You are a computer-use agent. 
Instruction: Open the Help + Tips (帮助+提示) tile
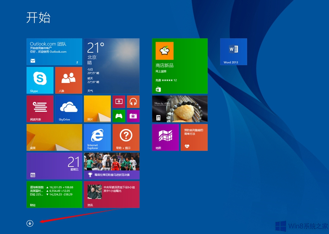pos(126,137)
